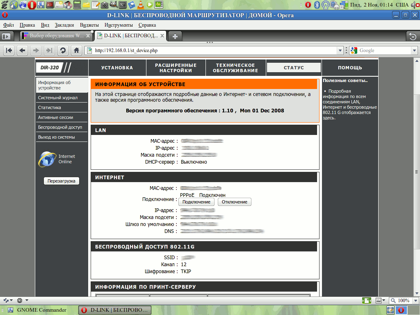Image resolution: width=420 pixels, height=315 pixels.
Task: Open a new tab with plus button
Action: pyautogui.click(x=175, y=36)
